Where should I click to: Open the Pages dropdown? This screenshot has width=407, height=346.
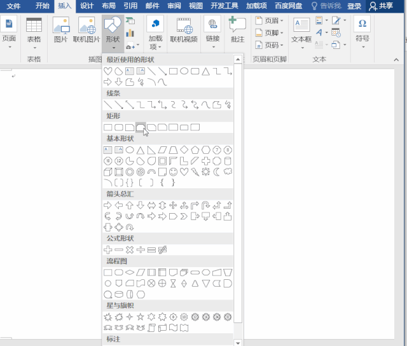click(x=9, y=32)
